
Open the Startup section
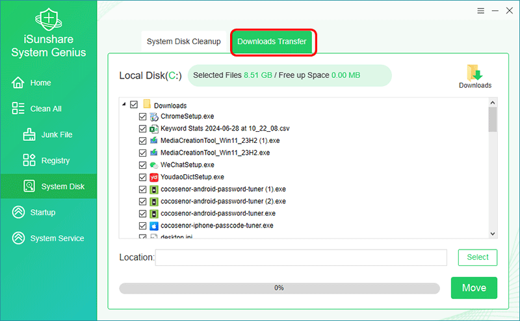[x=48, y=212]
